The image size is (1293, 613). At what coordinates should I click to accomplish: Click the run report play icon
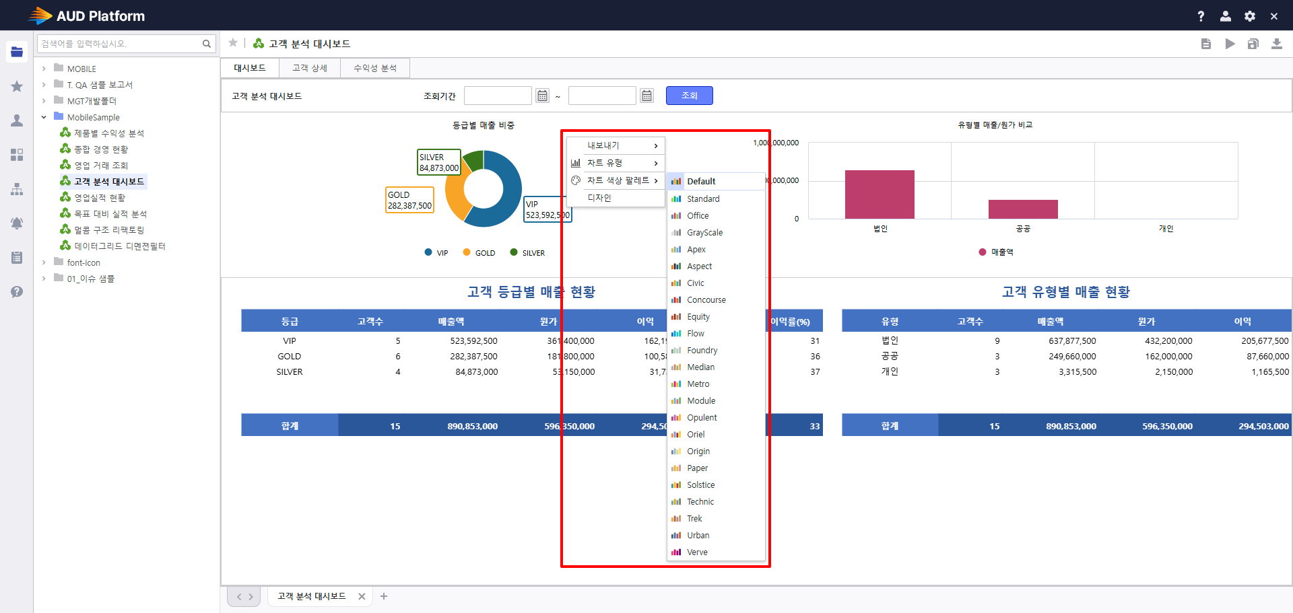pos(1230,44)
